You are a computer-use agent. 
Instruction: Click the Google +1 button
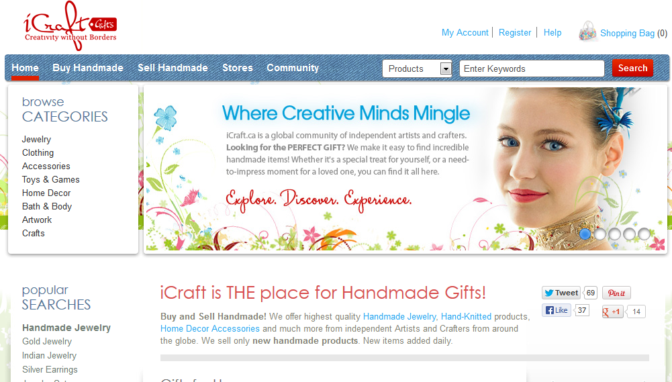tap(612, 312)
